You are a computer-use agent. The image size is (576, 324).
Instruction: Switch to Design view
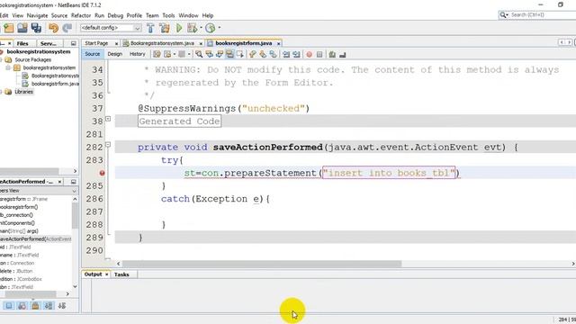[114, 54]
